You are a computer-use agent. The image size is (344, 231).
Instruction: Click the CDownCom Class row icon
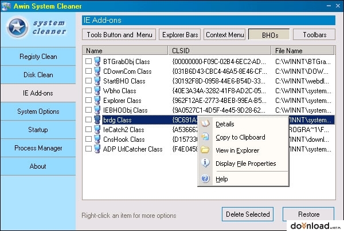(97, 71)
